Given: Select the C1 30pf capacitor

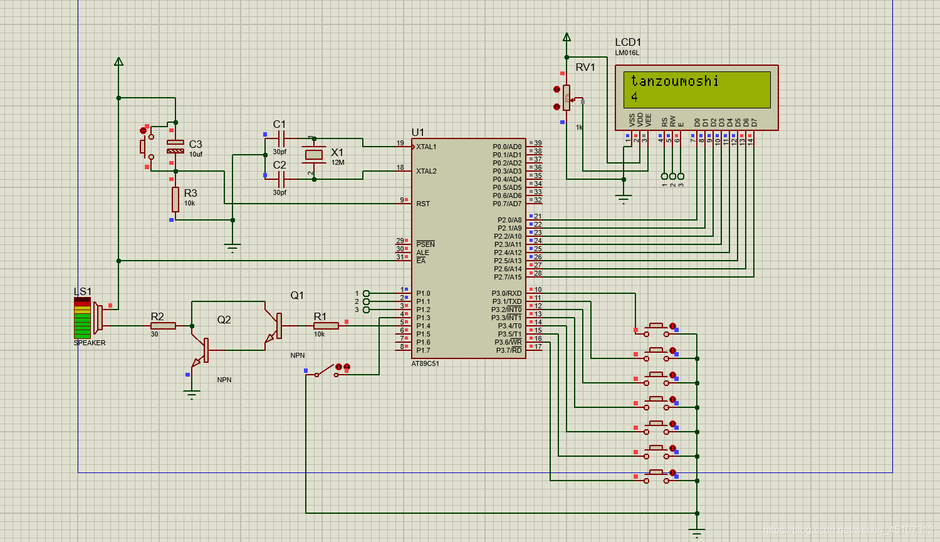Looking at the screenshot, I should tap(281, 138).
